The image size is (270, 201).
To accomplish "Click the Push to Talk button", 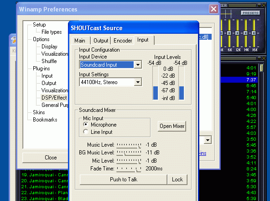I will 124,180.
